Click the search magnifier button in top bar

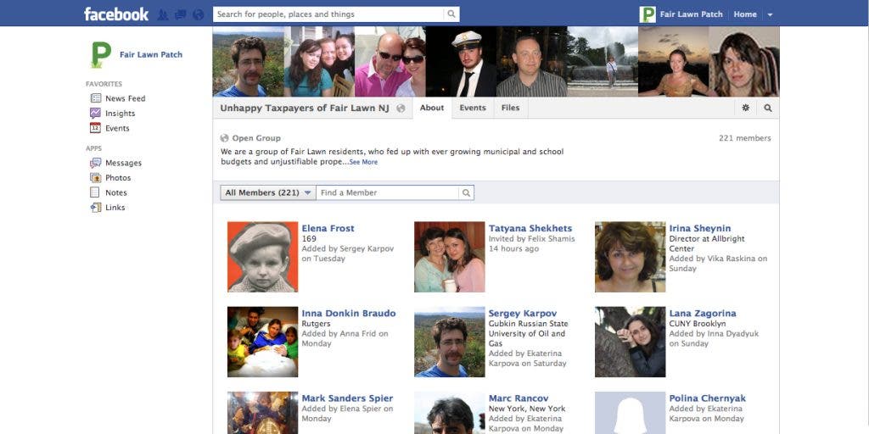451,14
